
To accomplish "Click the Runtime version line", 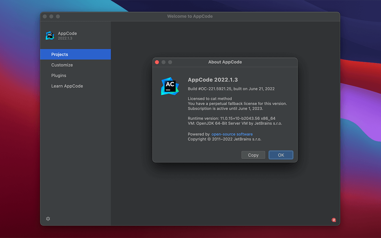I will tap(231, 118).
